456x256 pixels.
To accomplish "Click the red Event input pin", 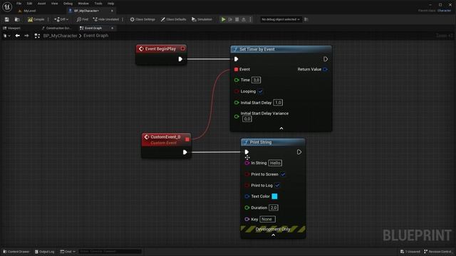I will 236,70.
